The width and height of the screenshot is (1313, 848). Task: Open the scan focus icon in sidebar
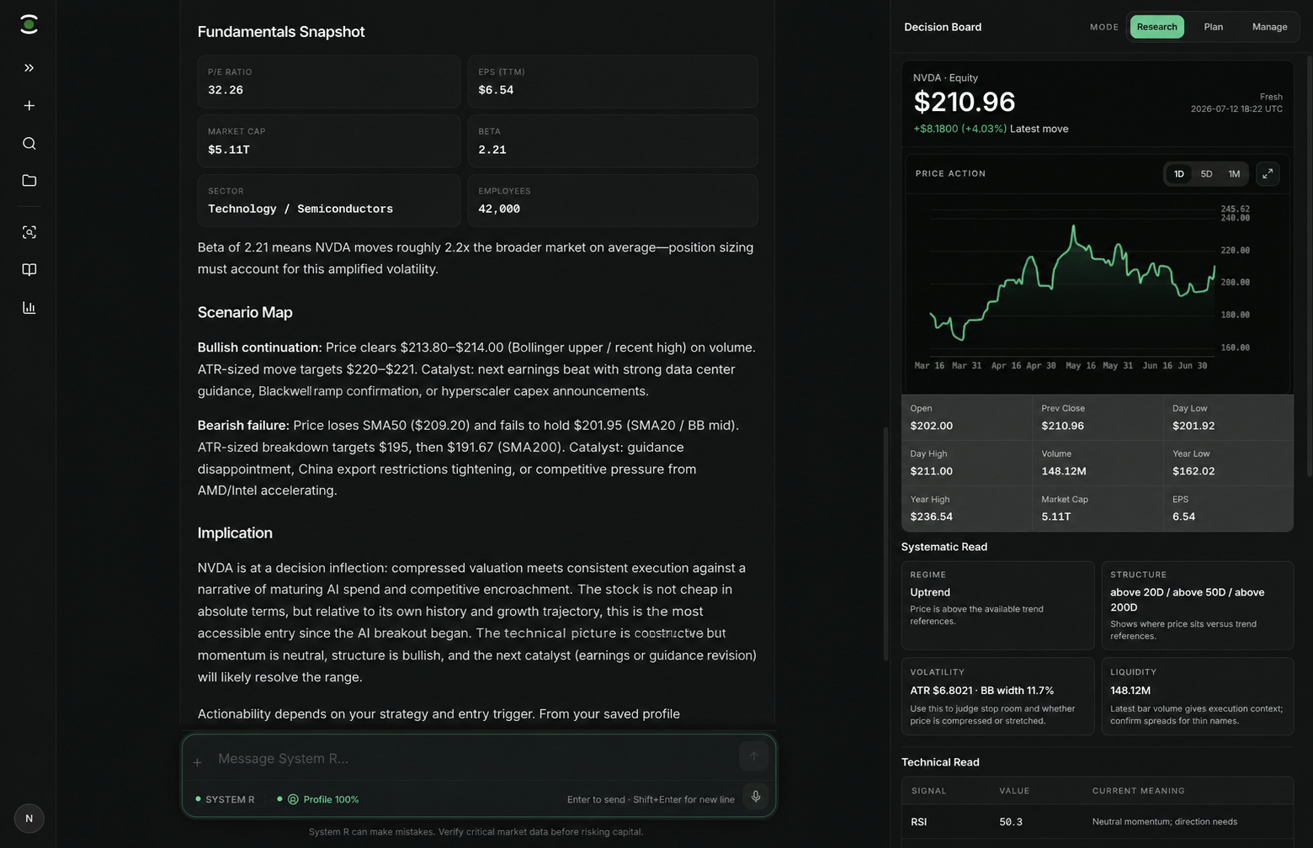point(29,232)
